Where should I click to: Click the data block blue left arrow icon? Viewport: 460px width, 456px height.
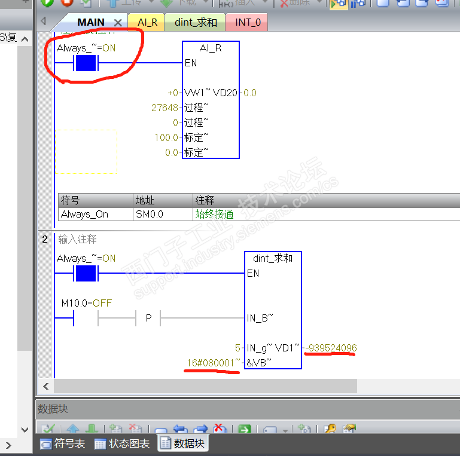click(181, 429)
